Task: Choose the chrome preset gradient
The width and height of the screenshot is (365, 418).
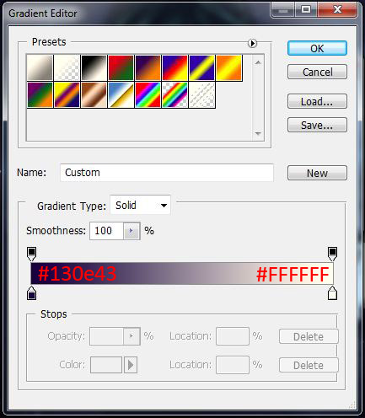Action: click(121, 95)
